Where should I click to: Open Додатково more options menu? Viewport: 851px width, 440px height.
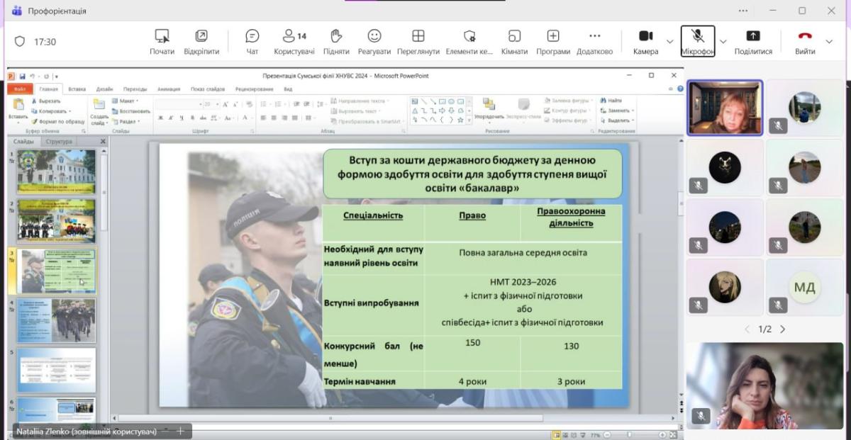[594, 42]
